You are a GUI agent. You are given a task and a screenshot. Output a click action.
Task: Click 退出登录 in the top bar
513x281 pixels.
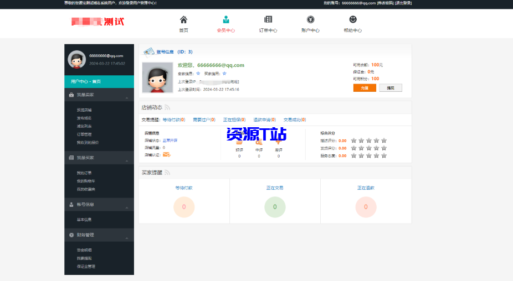pos(403,3)
